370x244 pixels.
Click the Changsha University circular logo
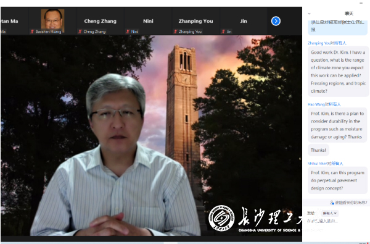coord(221,218)
